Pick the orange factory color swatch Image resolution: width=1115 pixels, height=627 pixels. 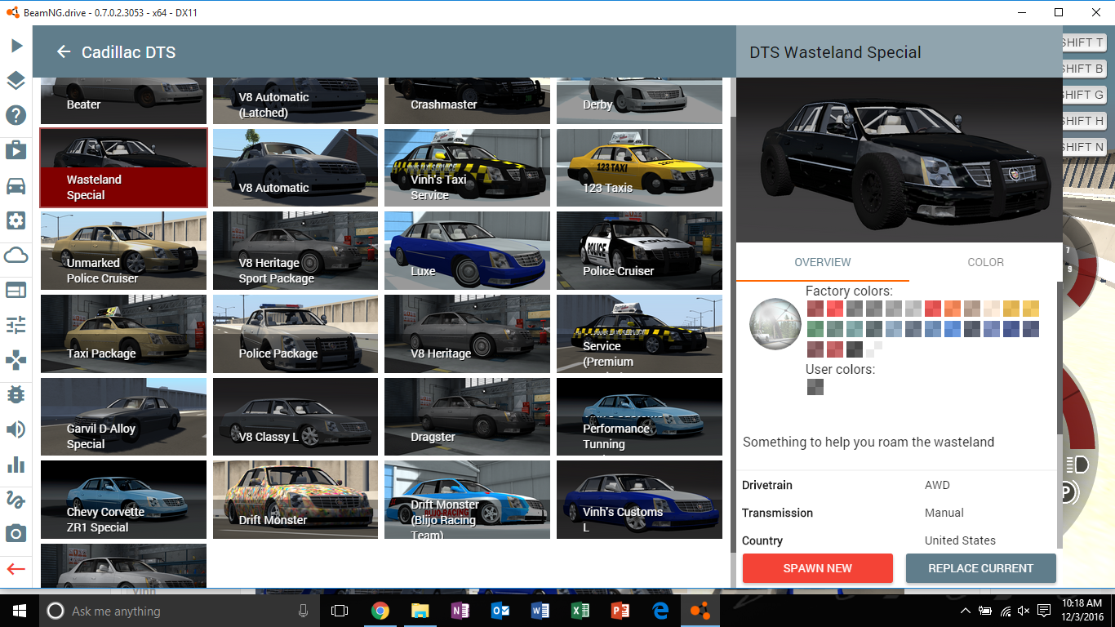point(953,309)
